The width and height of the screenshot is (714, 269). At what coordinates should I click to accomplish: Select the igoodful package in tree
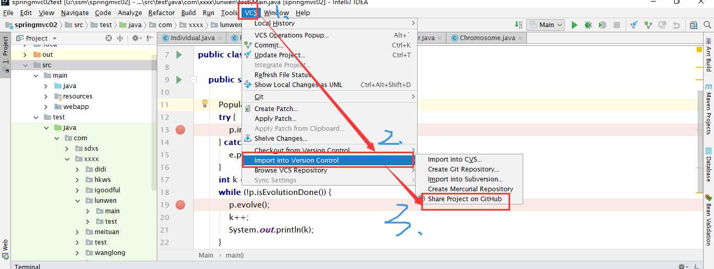107,190
